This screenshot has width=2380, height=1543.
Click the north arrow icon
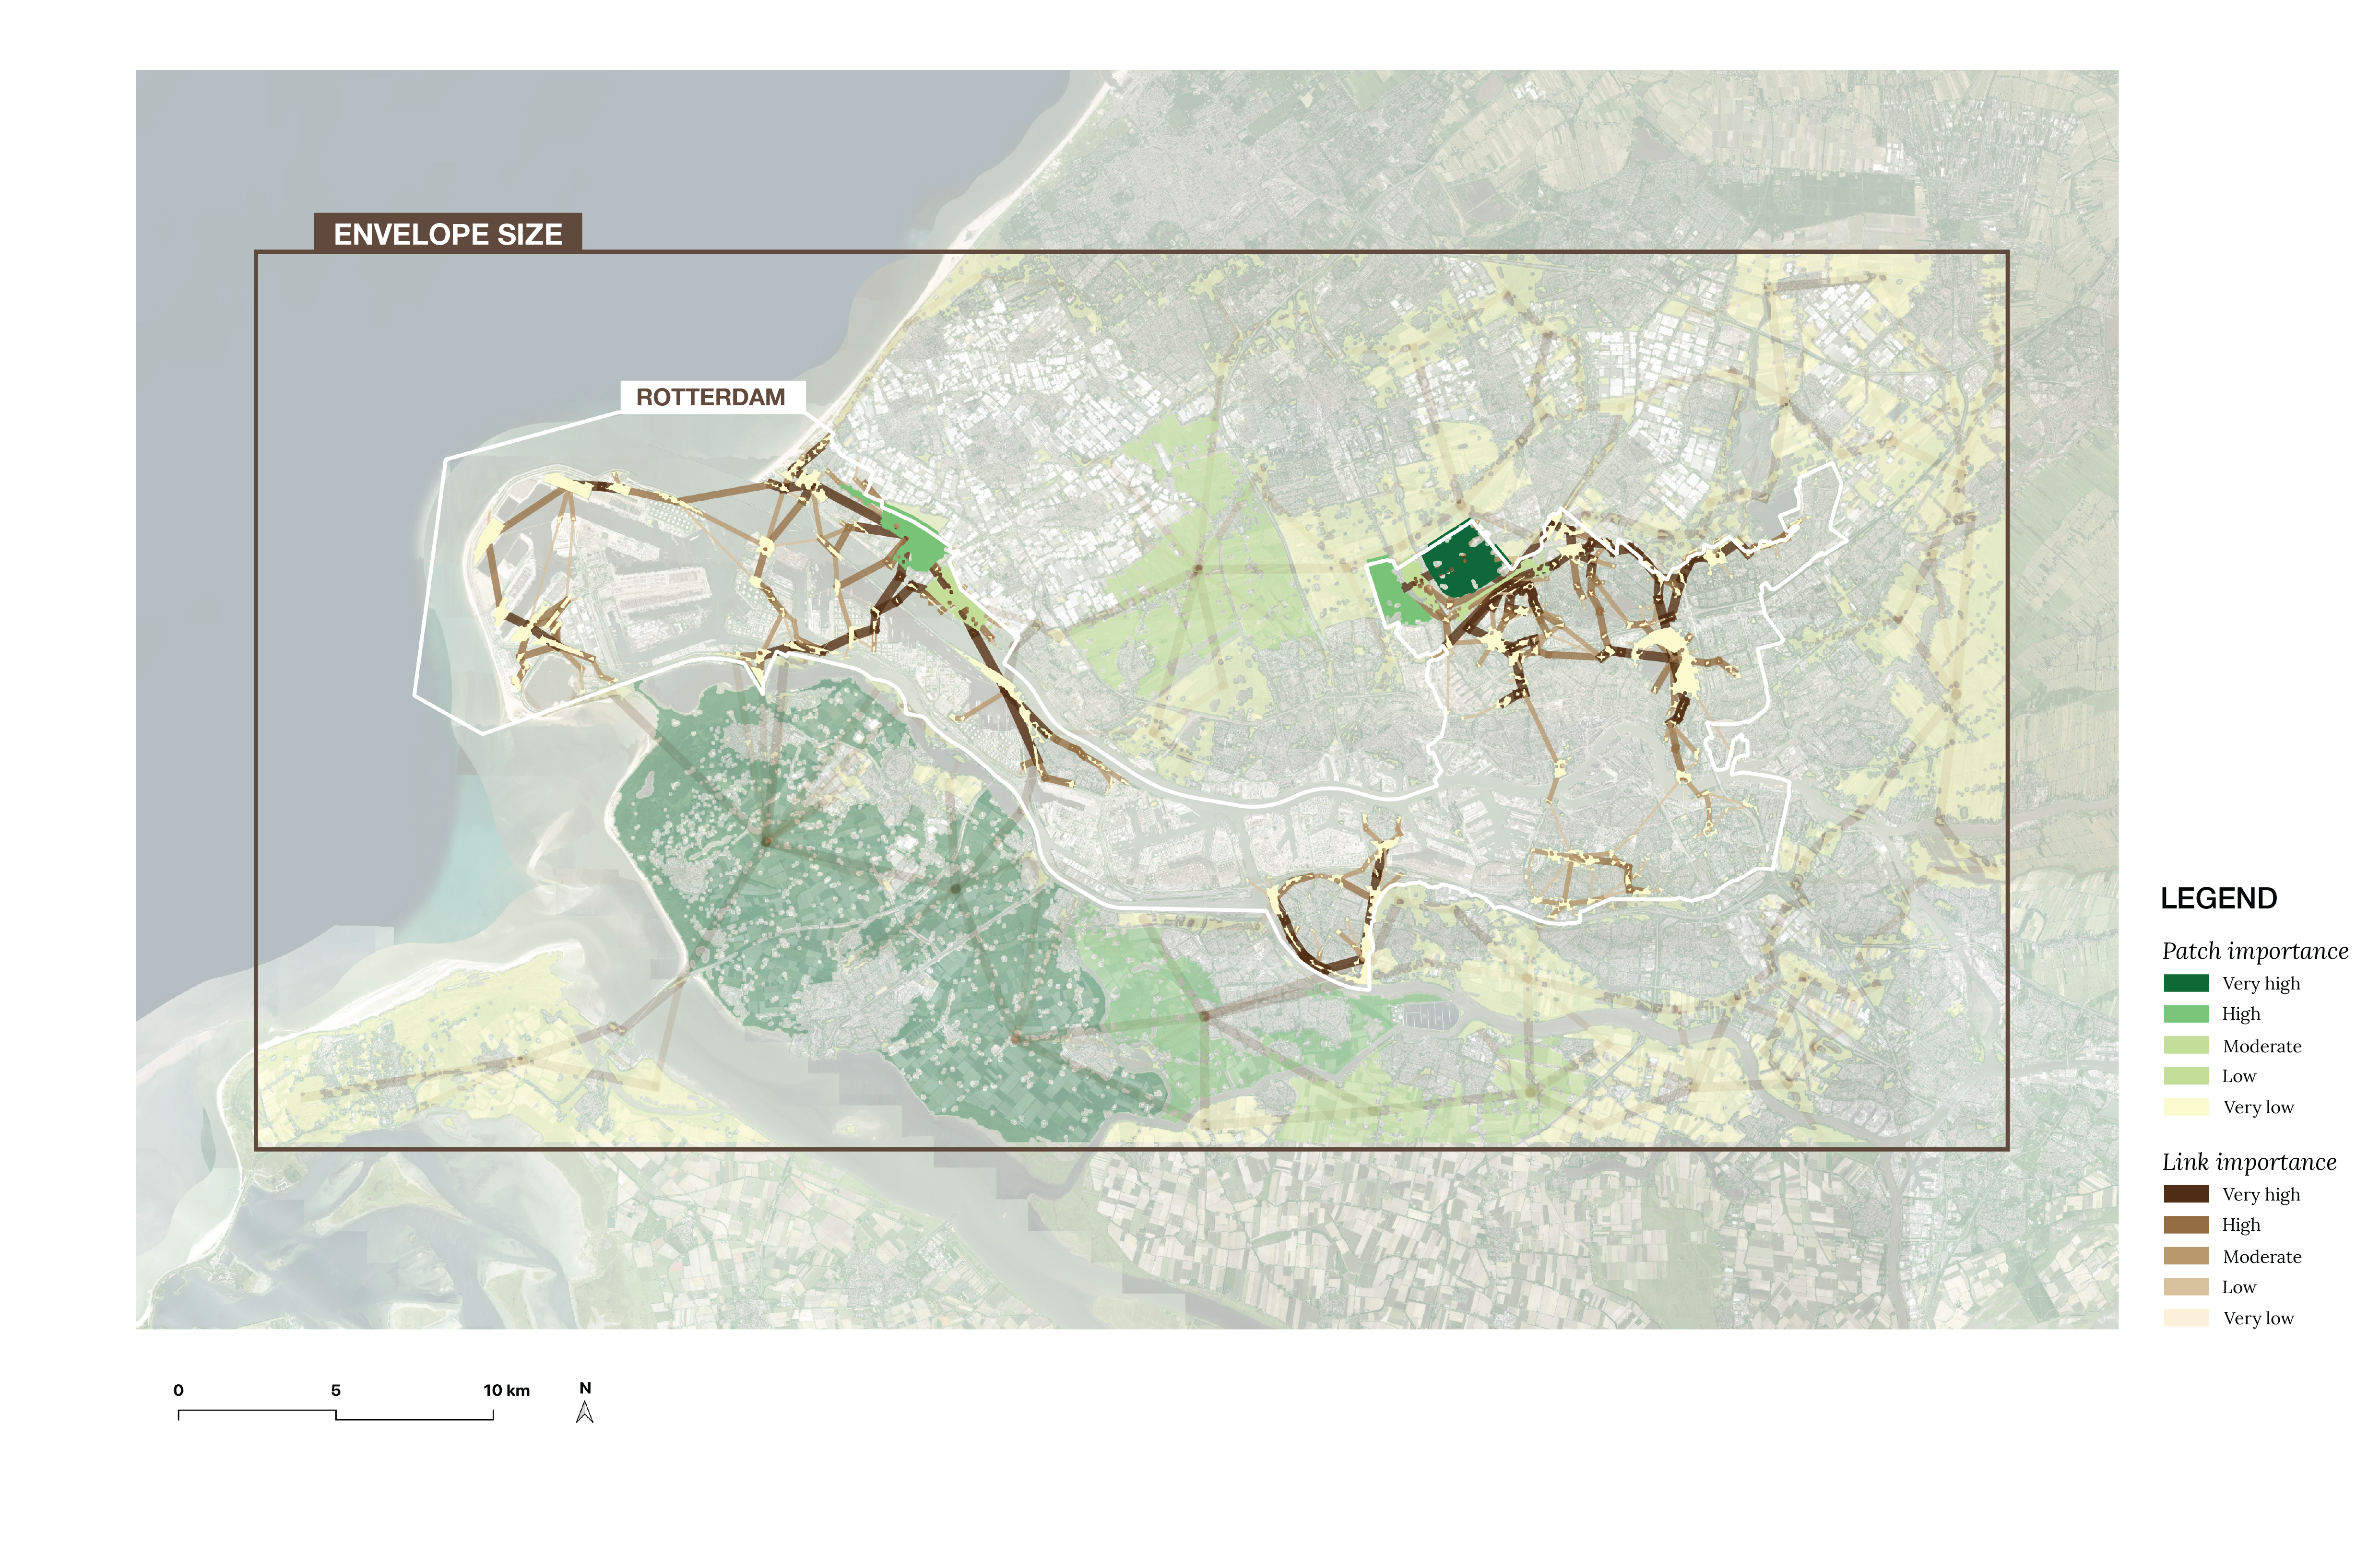[x=585, y=1411]
